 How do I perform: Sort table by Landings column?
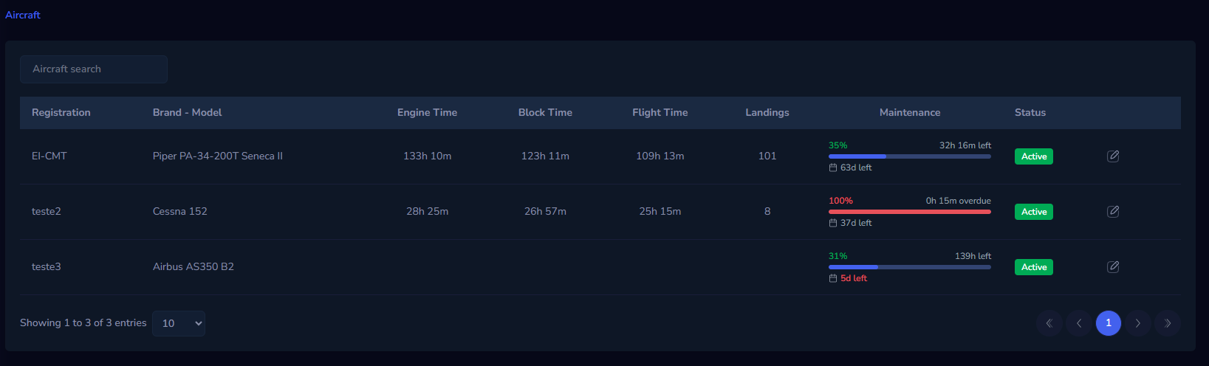coord(767,113)
